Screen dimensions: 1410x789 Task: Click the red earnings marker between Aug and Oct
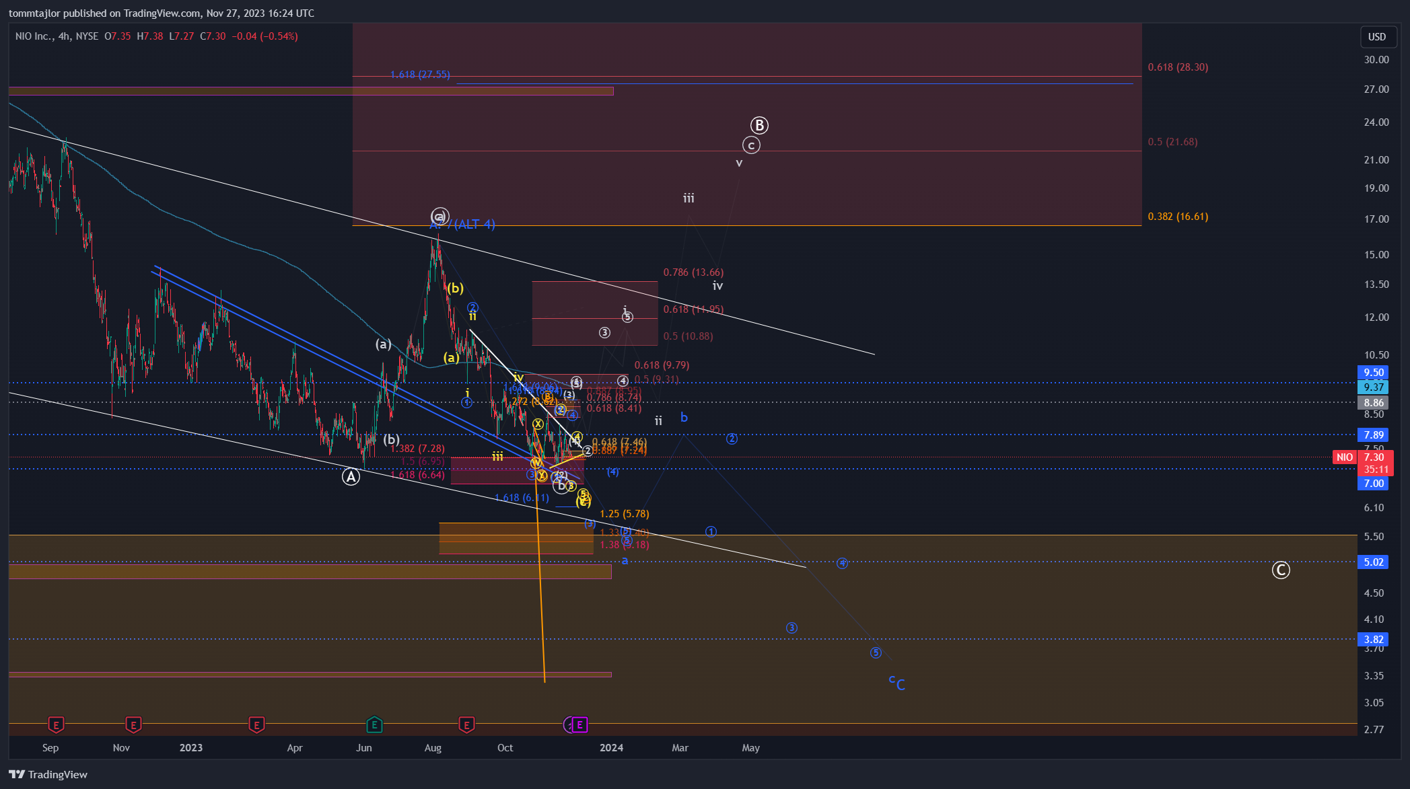466,724
